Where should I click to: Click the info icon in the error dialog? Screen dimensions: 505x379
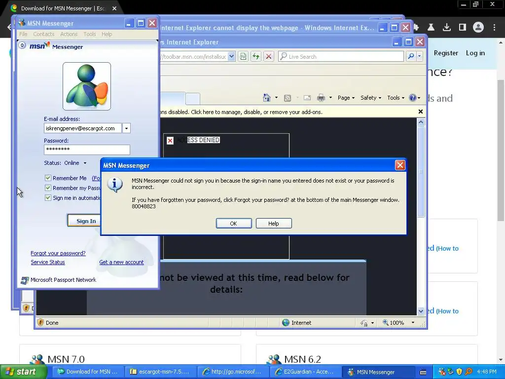pos(114,185)
